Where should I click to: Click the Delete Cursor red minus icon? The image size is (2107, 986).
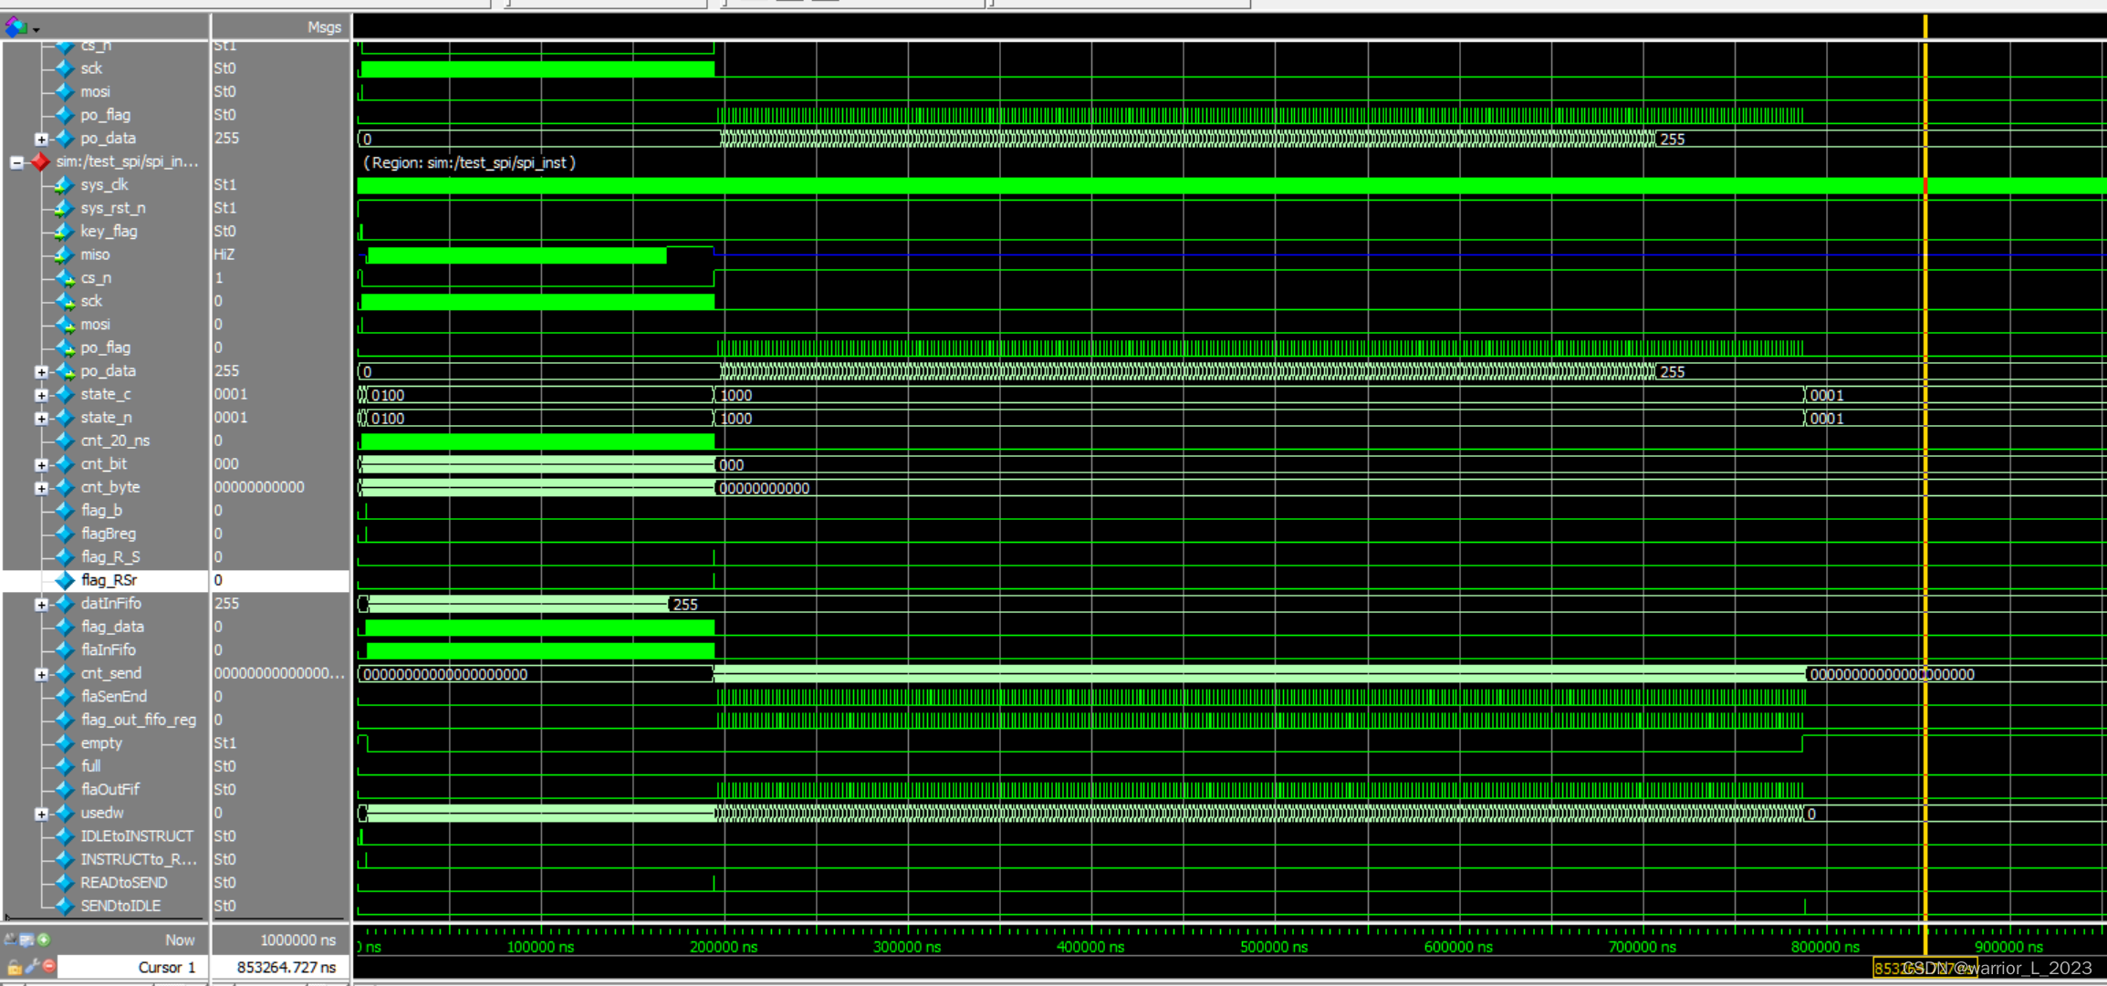(x=49, y=966)
